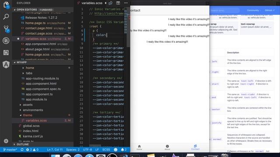Screen dimensions: 280x157
Task: Click line 7 color: in the editor
Action: pyautogui.click(x=101, y=35)
